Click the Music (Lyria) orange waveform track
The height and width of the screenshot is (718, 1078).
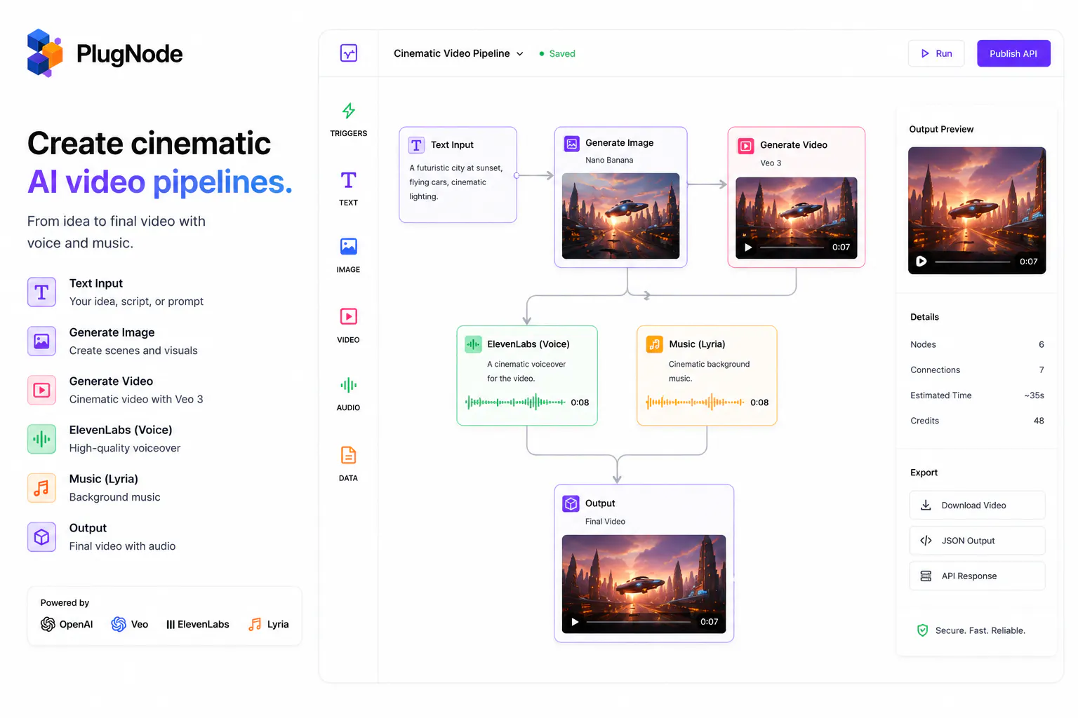coord(695,402)
